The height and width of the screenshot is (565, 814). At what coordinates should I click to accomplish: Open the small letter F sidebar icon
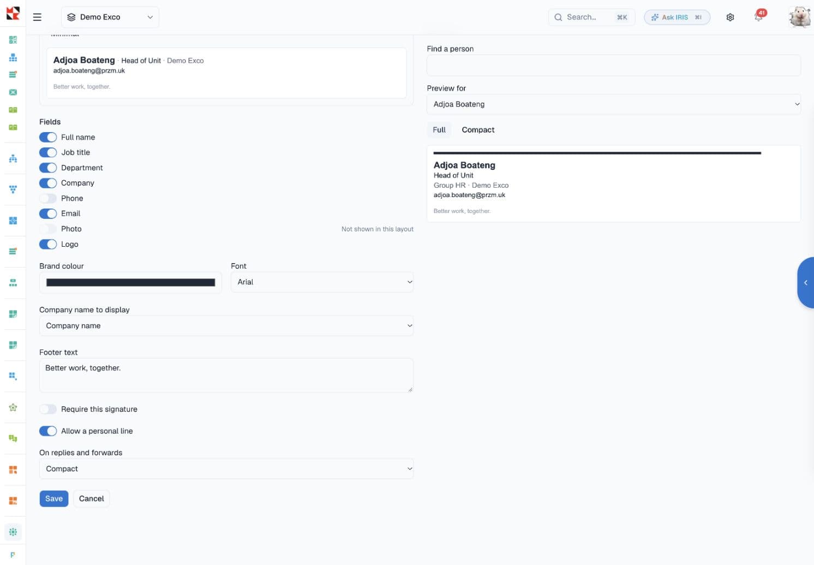point(13,555)
